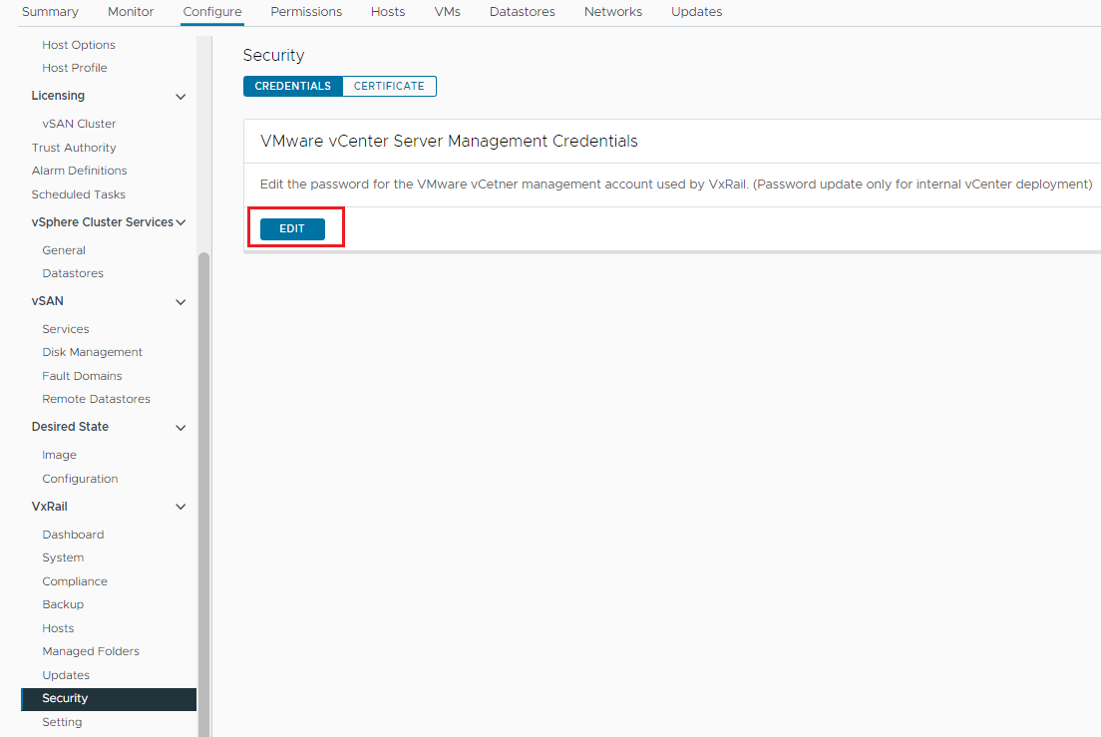
Task: Open VxRail System page
Action: pyautogui.click(x=63, y=558)
